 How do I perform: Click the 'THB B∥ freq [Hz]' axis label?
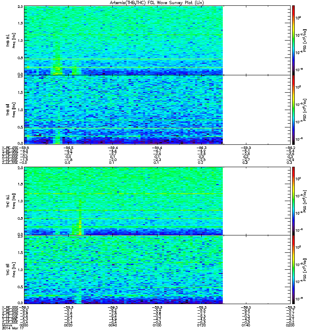11,110
